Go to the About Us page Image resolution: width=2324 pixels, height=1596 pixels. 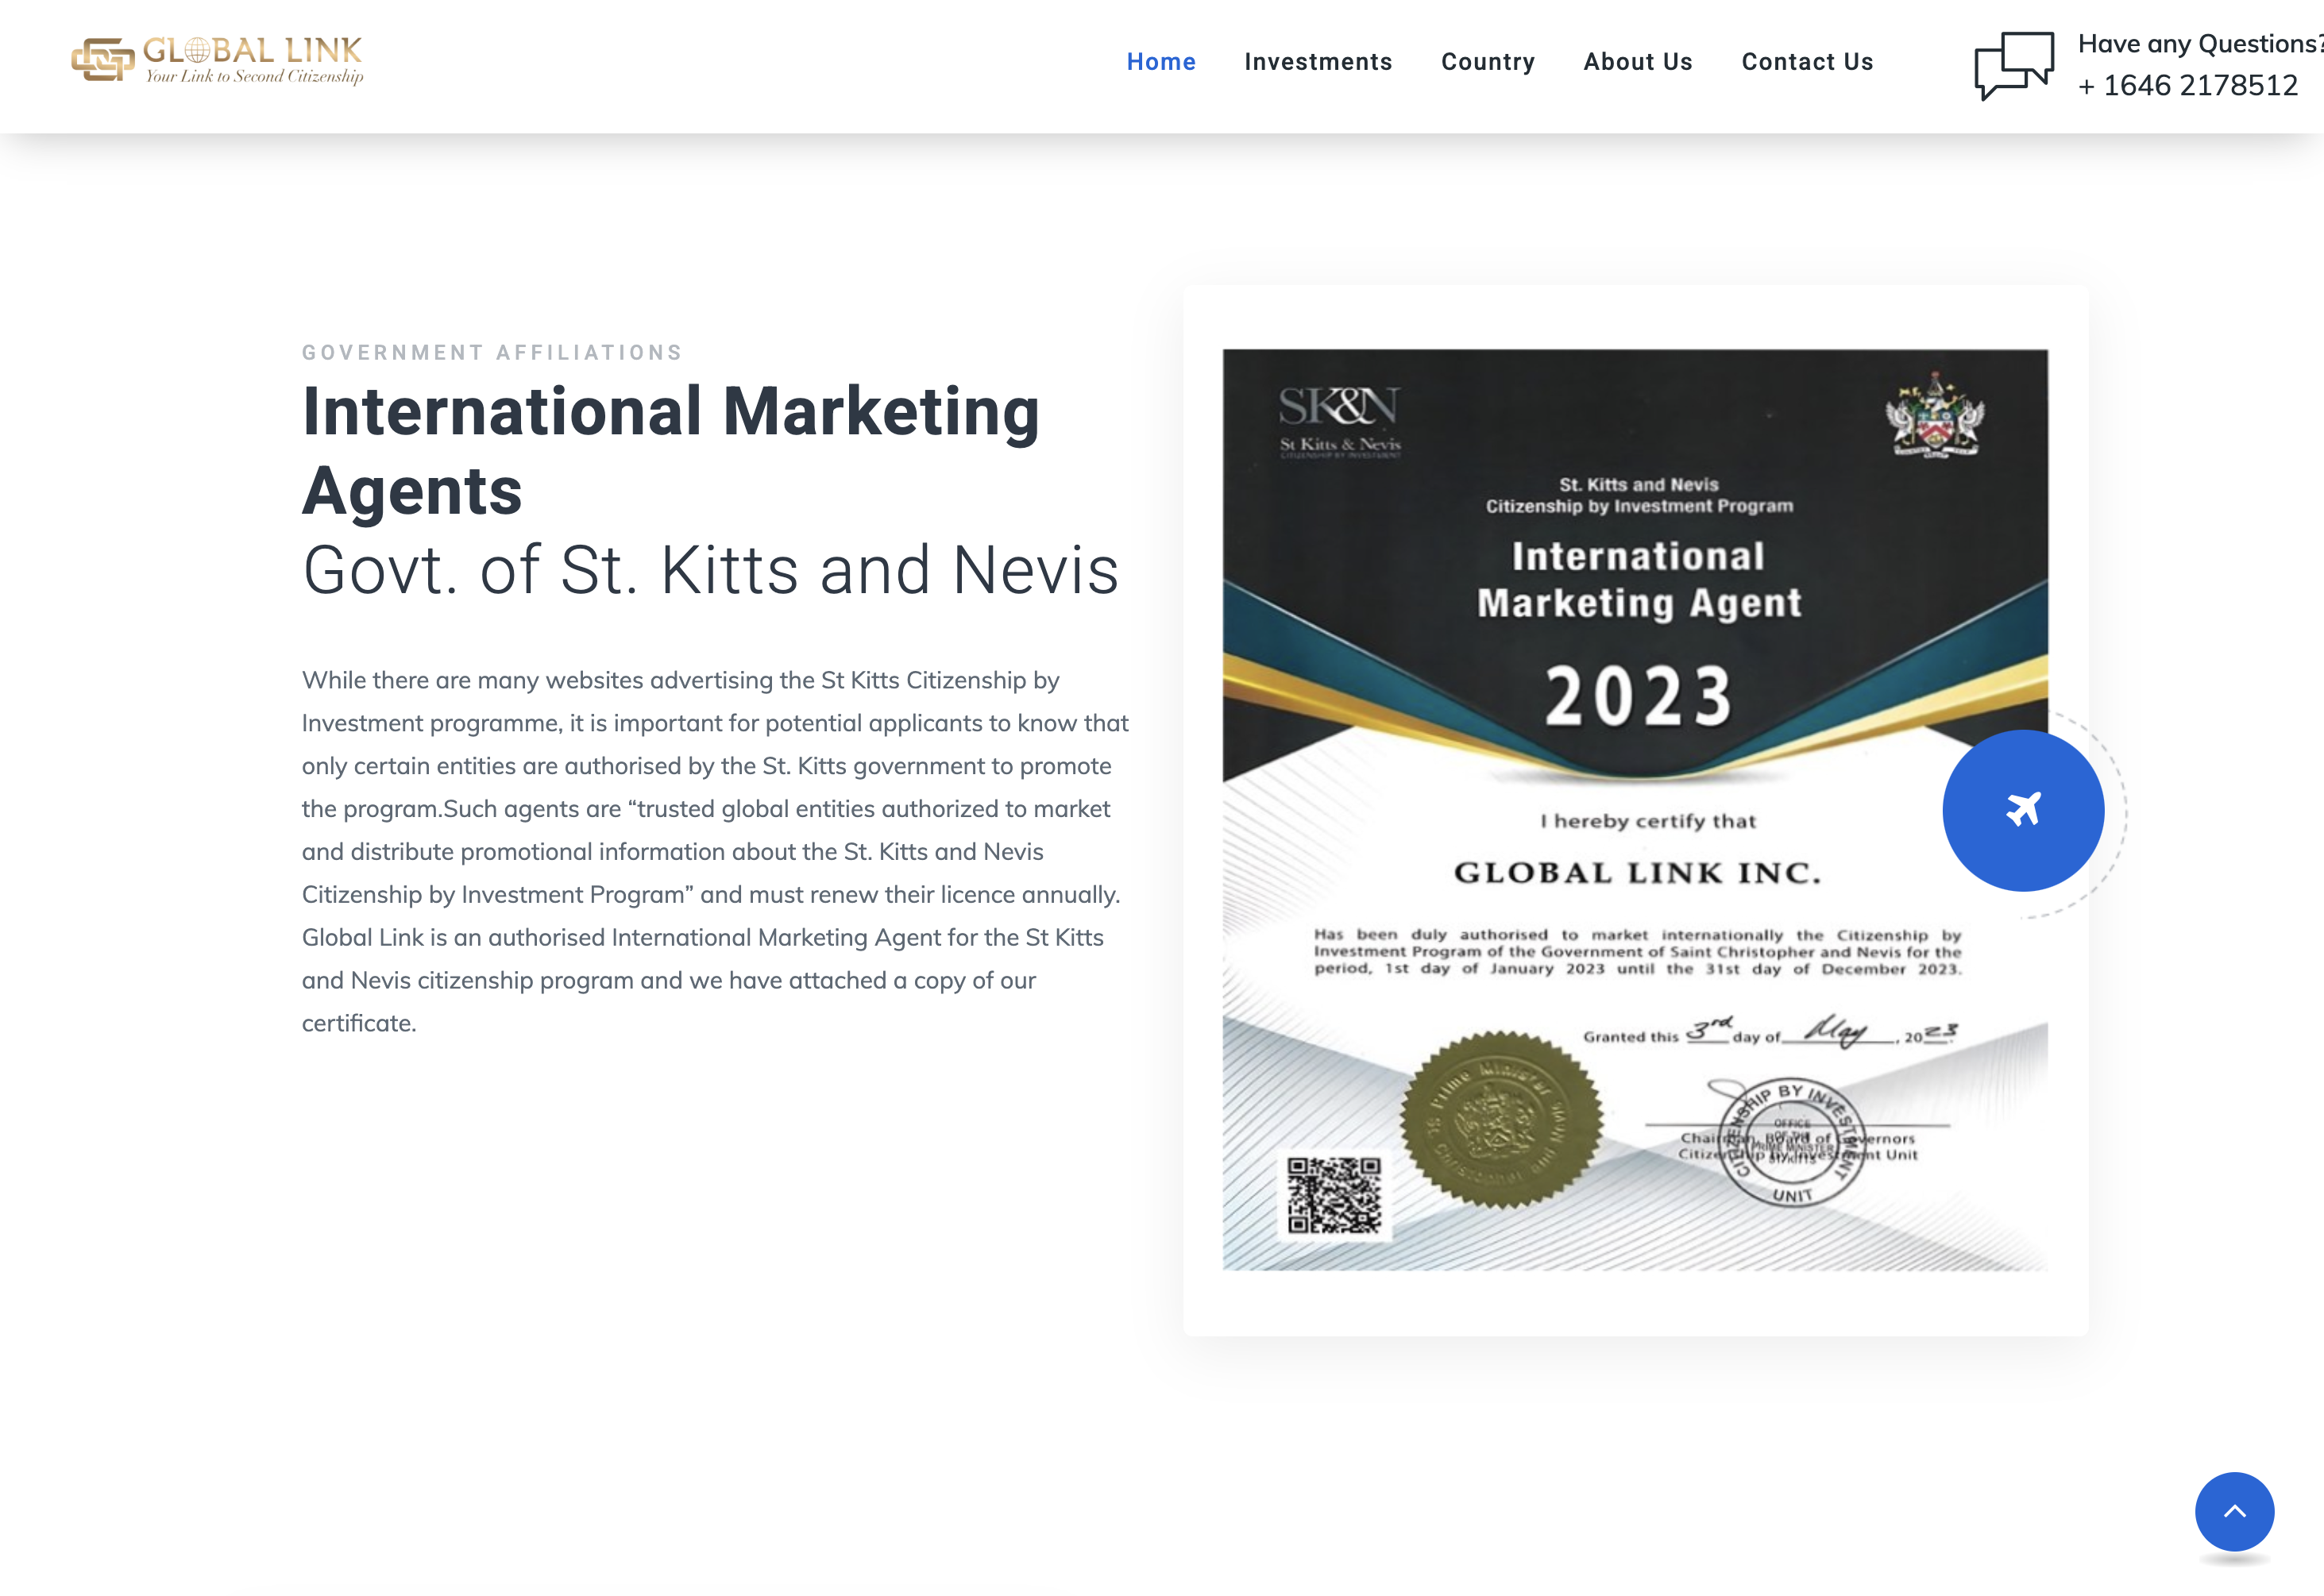[x=1637, y=62]
